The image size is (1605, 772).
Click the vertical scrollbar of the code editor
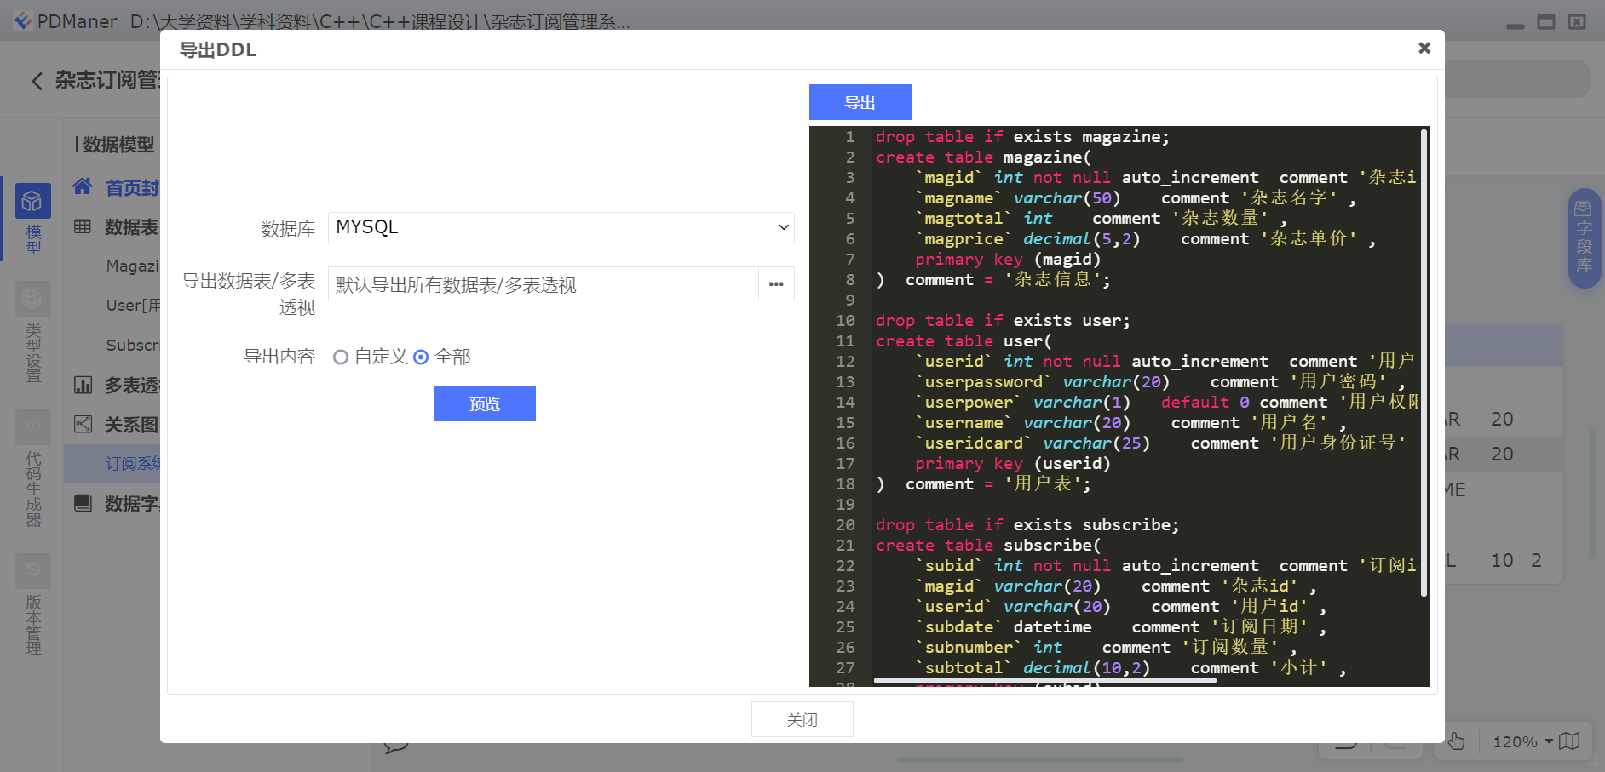point(1424,363)
